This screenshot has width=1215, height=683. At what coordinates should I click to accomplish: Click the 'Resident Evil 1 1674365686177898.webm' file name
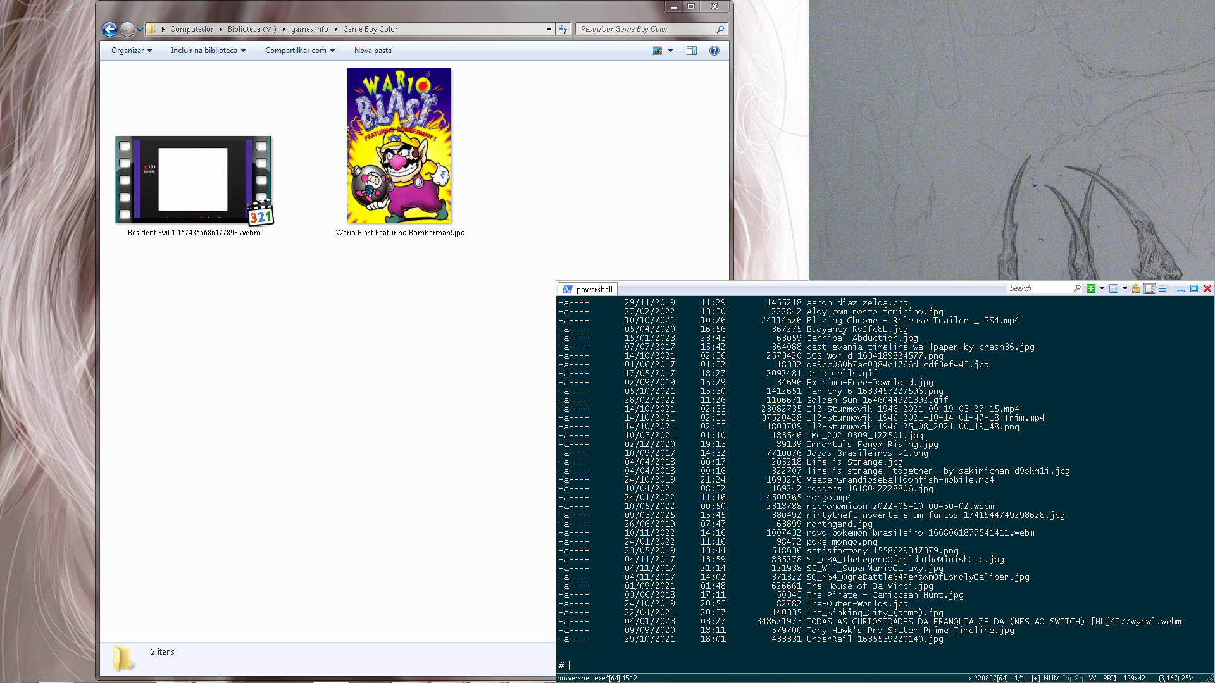(194, 233)
